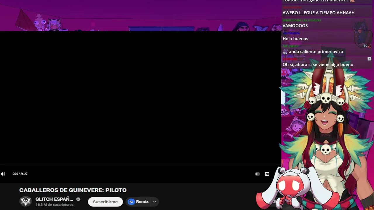The width and height of the screenshot is (374, 210).
Task: Expand the dropdown arrow next to Remix
Action: click(x=155, y=202)
